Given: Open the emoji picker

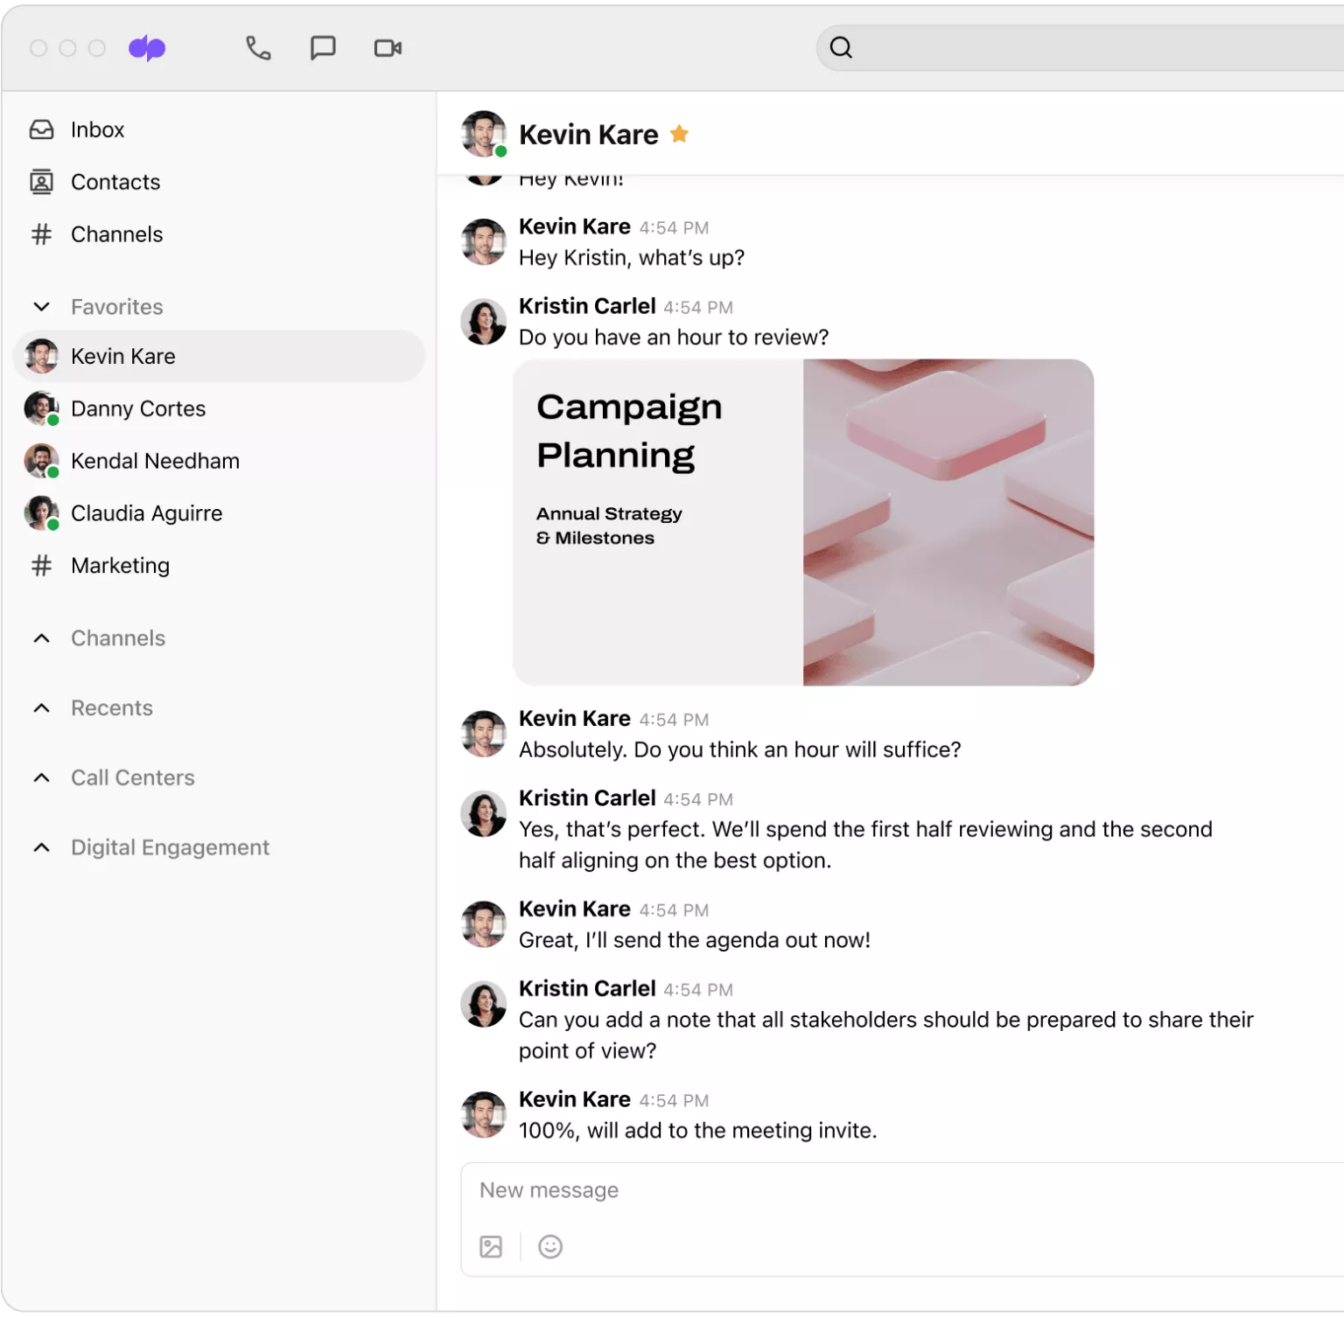Looking at the screenshot, I should 549,1246.
